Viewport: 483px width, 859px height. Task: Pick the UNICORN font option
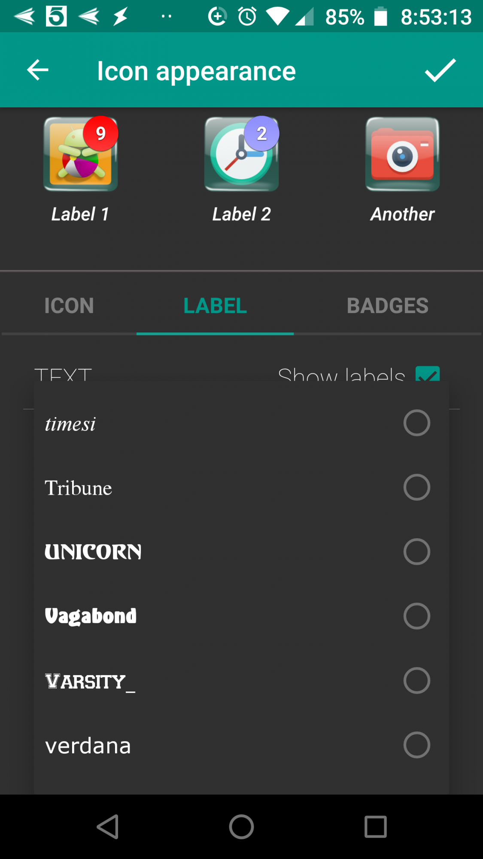(93, 552)
